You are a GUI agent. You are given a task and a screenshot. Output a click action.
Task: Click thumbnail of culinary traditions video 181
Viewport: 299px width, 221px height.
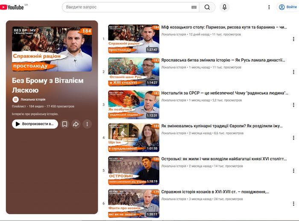click(133, 138)
